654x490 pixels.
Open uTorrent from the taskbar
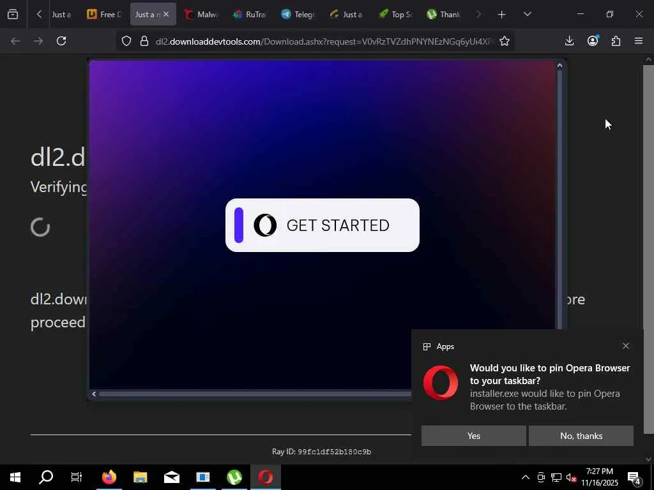coord(234,477)
